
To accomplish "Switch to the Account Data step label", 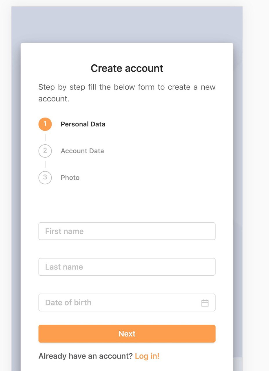I will pos(82,151).
